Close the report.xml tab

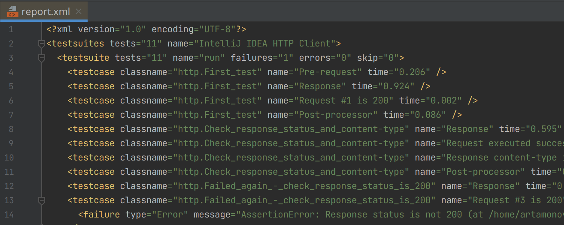79,12
